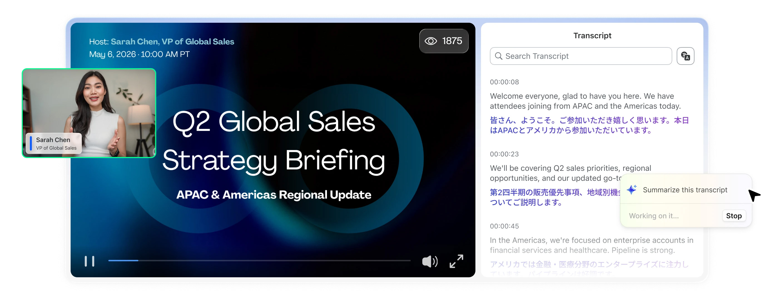Jump to transcript timestamp 00:00:45
The image size is (774, 305).
click(504, 226)
